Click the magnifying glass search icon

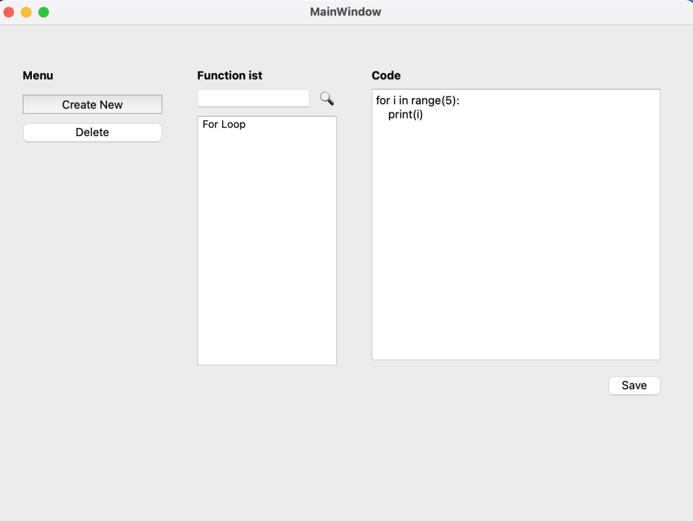327,99
